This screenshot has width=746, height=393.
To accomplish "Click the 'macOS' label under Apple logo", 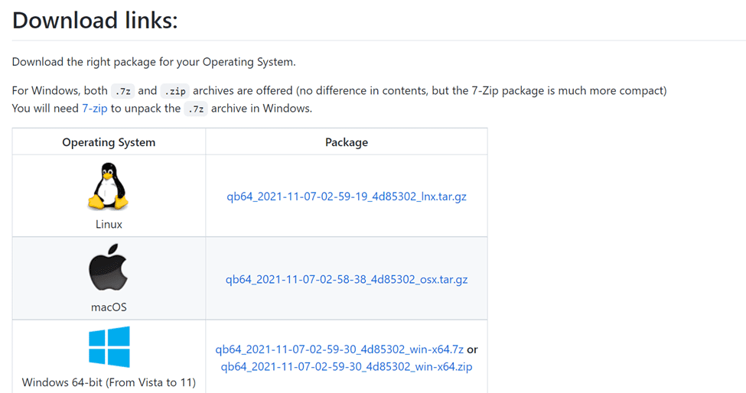I will point(109,307).
